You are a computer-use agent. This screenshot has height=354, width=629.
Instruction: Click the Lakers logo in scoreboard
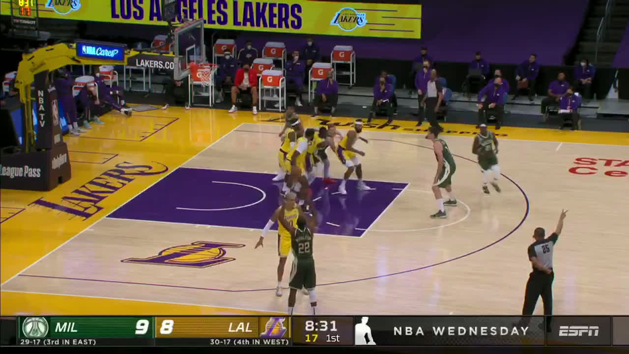273,327
